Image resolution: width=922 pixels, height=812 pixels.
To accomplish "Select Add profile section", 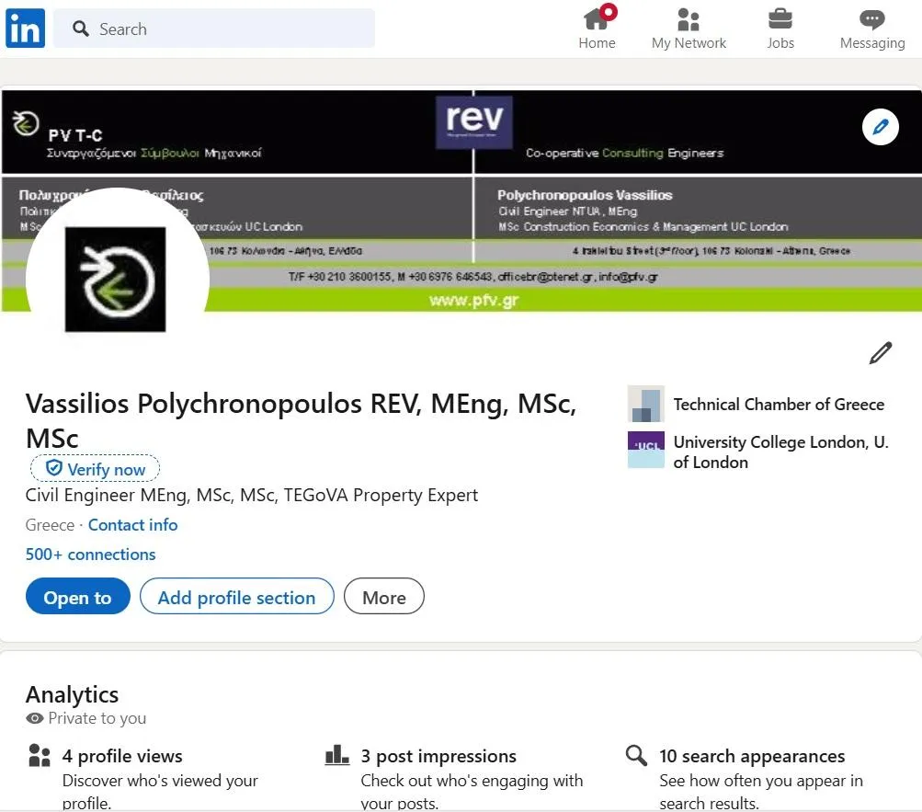I will (x=236, y=597).
